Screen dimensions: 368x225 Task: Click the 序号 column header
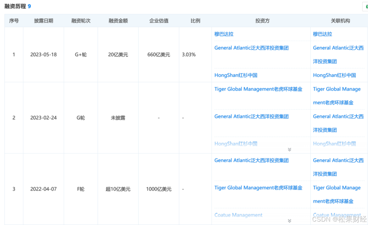tap(14, 21)
